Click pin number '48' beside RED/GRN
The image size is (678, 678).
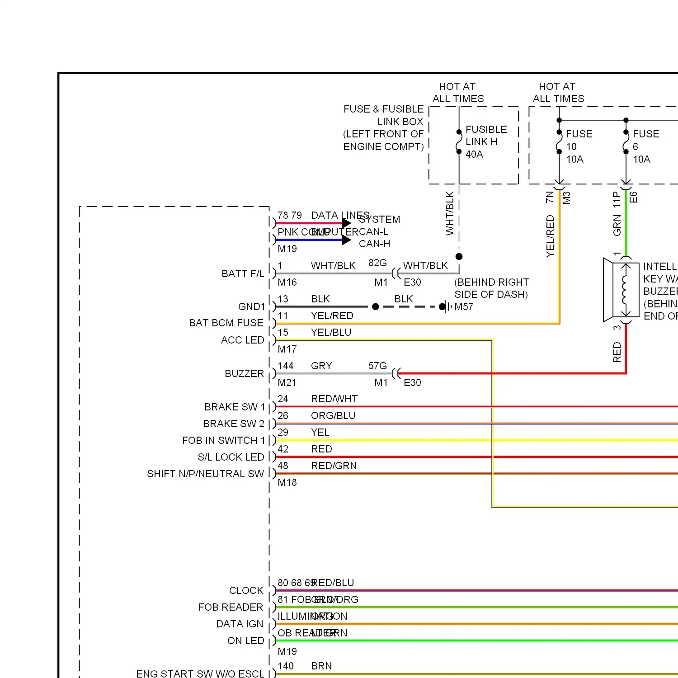[283, 466]
